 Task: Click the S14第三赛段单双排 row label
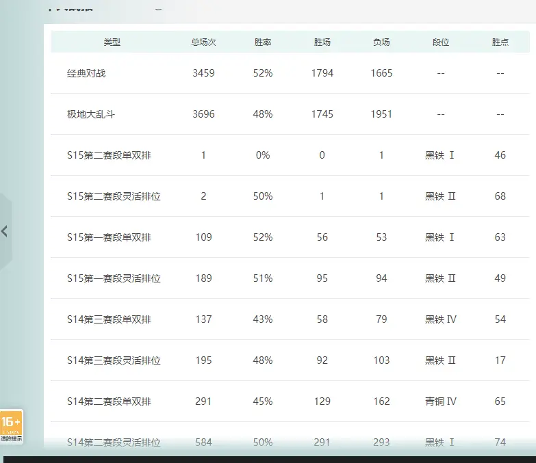coord(109,319)
